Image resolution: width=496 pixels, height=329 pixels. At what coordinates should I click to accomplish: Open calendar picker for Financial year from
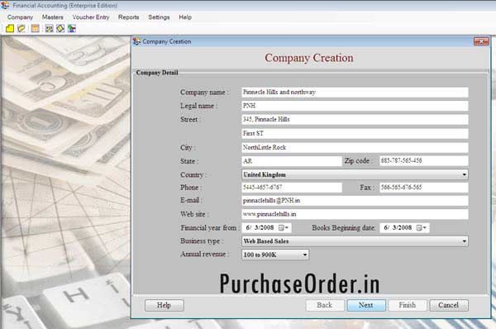pyautogui.click(x=283, y=228)
